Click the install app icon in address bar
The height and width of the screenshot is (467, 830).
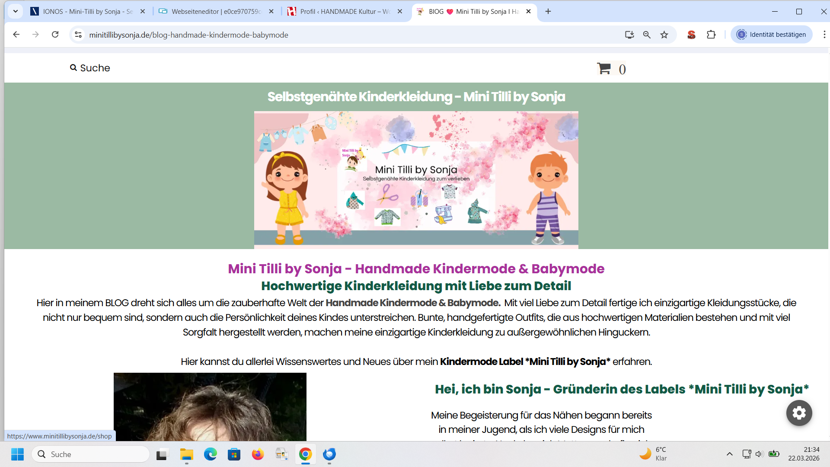(x=629, y=35)
